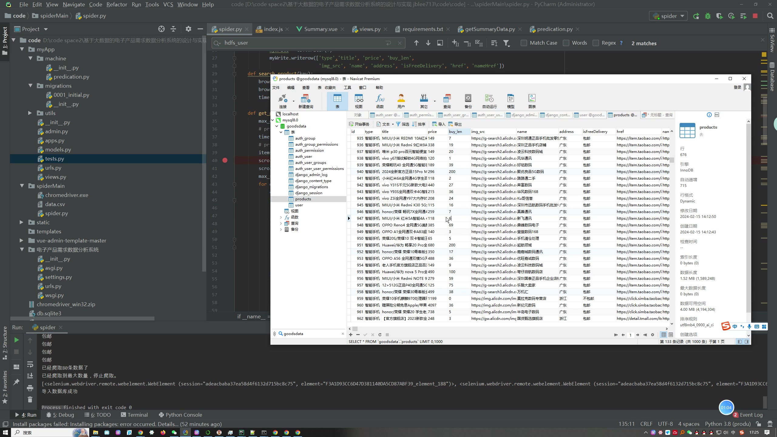777x437 pixels.
Task: Click the 登录 sign-in link in Navicat
Action: tap(738, 87)
